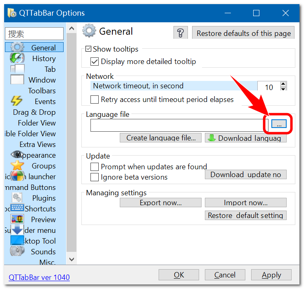Click Export now... button
Viewport: 304px width, 289px height.
coord(161,203)
